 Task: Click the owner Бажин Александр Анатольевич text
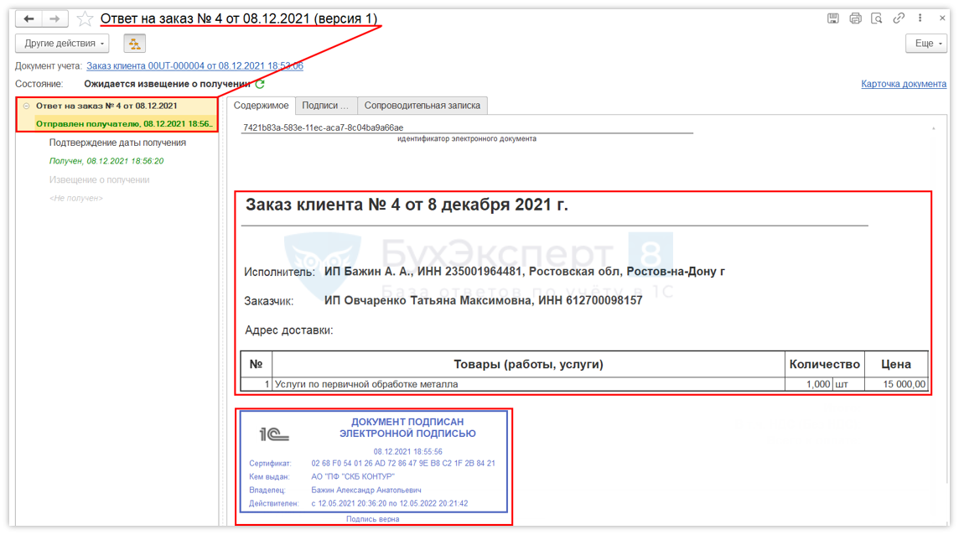(365, 491)
